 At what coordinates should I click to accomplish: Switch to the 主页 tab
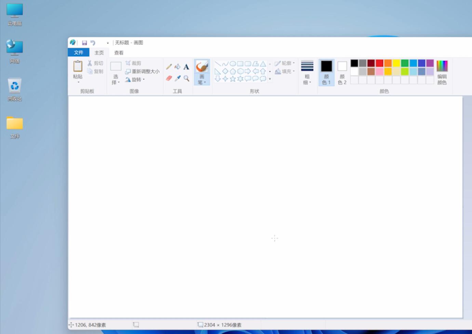(99, 53)
